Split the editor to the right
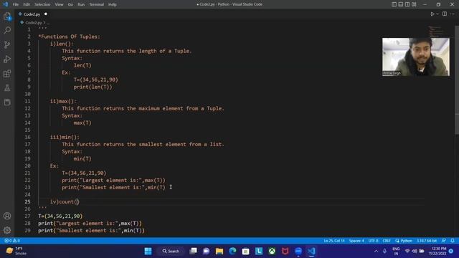This screenshot has height=258, width=459. click(x=445, y=14)
